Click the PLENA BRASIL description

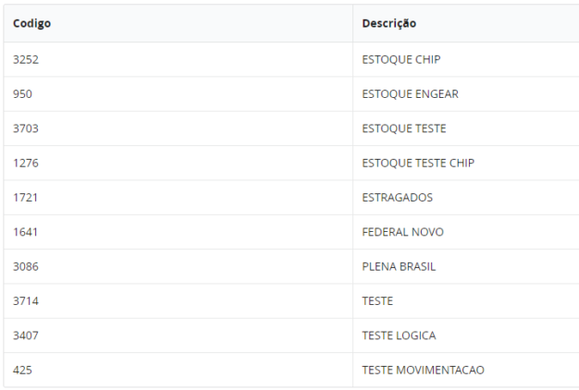pos(399,266)
